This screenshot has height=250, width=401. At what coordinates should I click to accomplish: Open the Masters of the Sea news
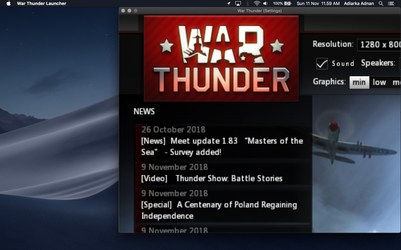coord(222,146)
